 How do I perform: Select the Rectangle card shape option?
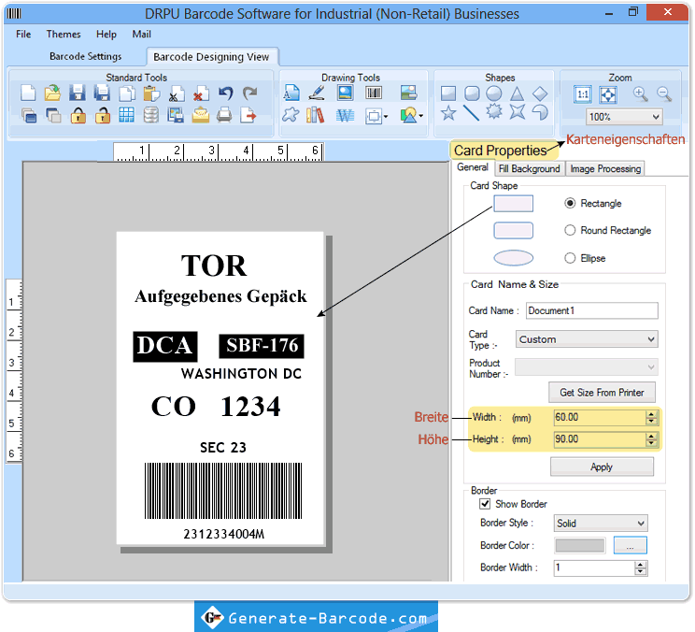coord(570,203)
